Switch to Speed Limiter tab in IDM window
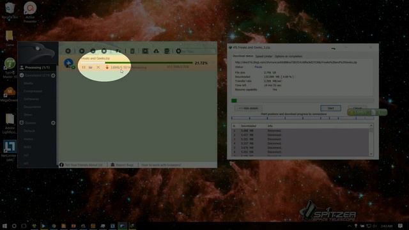 [264, 56]
